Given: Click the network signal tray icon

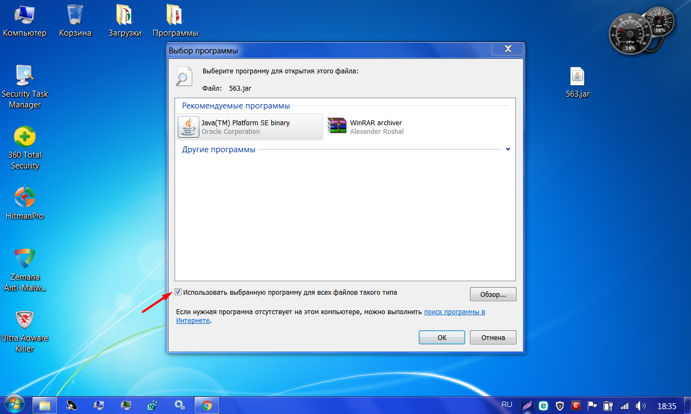Looking at the screenshot, I should tap(625, 405).
